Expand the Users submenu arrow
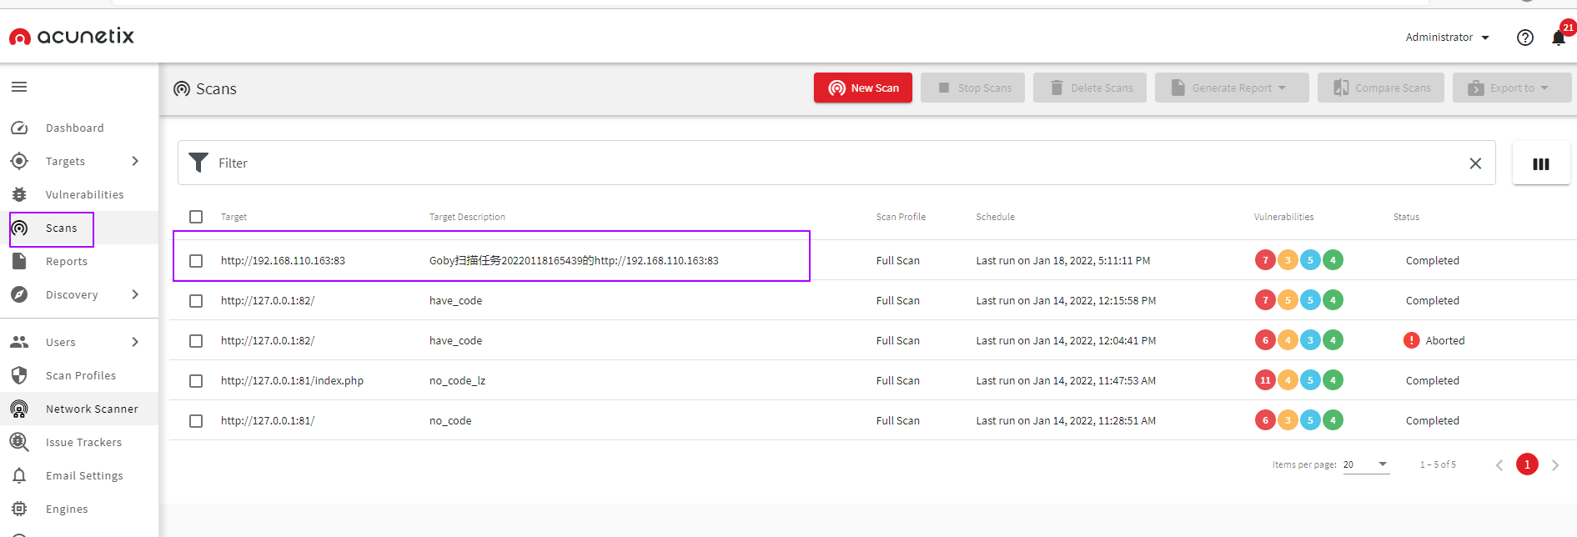This screenshot has width=1577, height=537. (x=135, y=342)
